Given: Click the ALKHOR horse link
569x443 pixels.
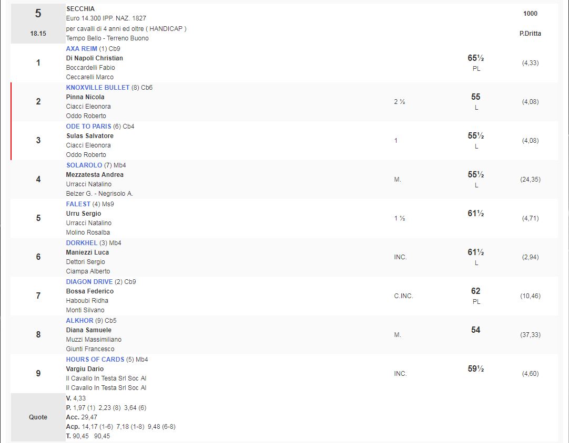Looking at the screenshot, I should (79, 321).
